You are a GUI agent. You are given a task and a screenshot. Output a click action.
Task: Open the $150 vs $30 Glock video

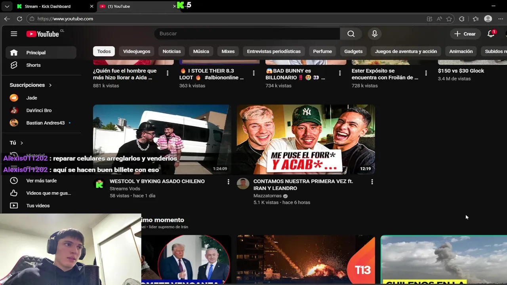pyautogui.click(x=461, y=71)
